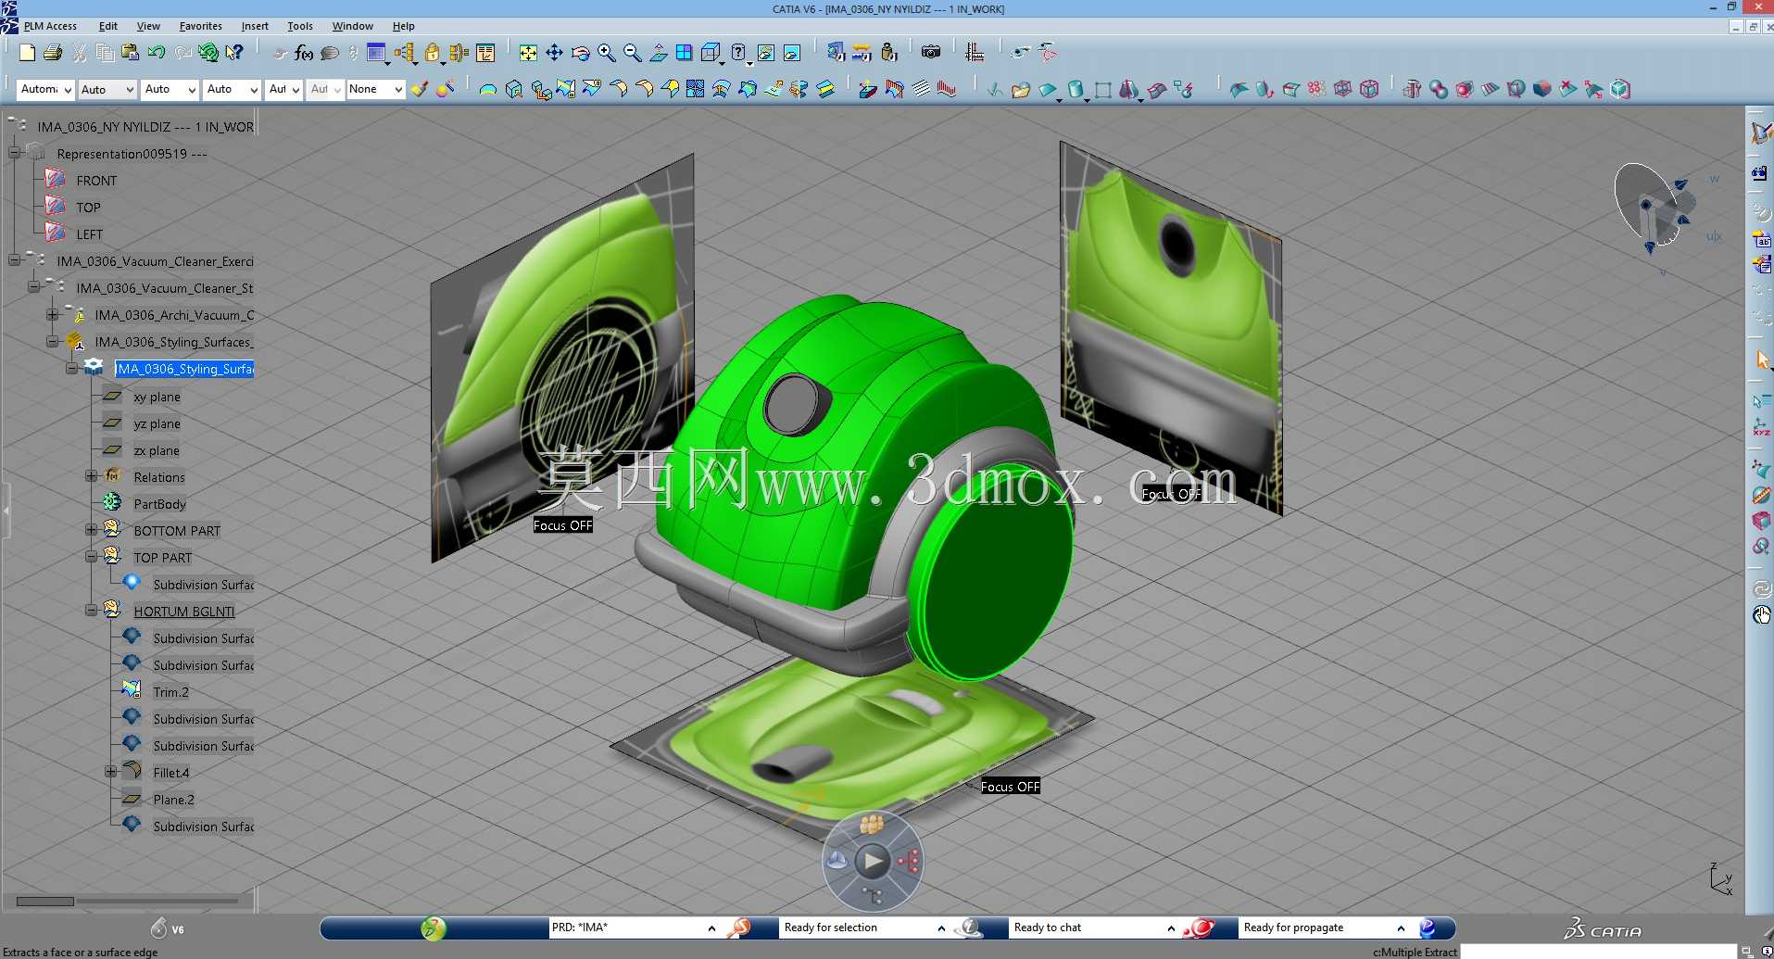
Task: Toggle Focus OFF on right image plane
Action: pyautogui.click(x=1172, y=494)
